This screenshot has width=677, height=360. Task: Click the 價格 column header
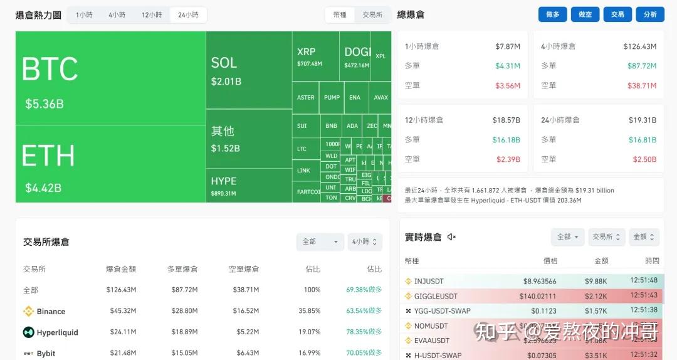(550, 261)
